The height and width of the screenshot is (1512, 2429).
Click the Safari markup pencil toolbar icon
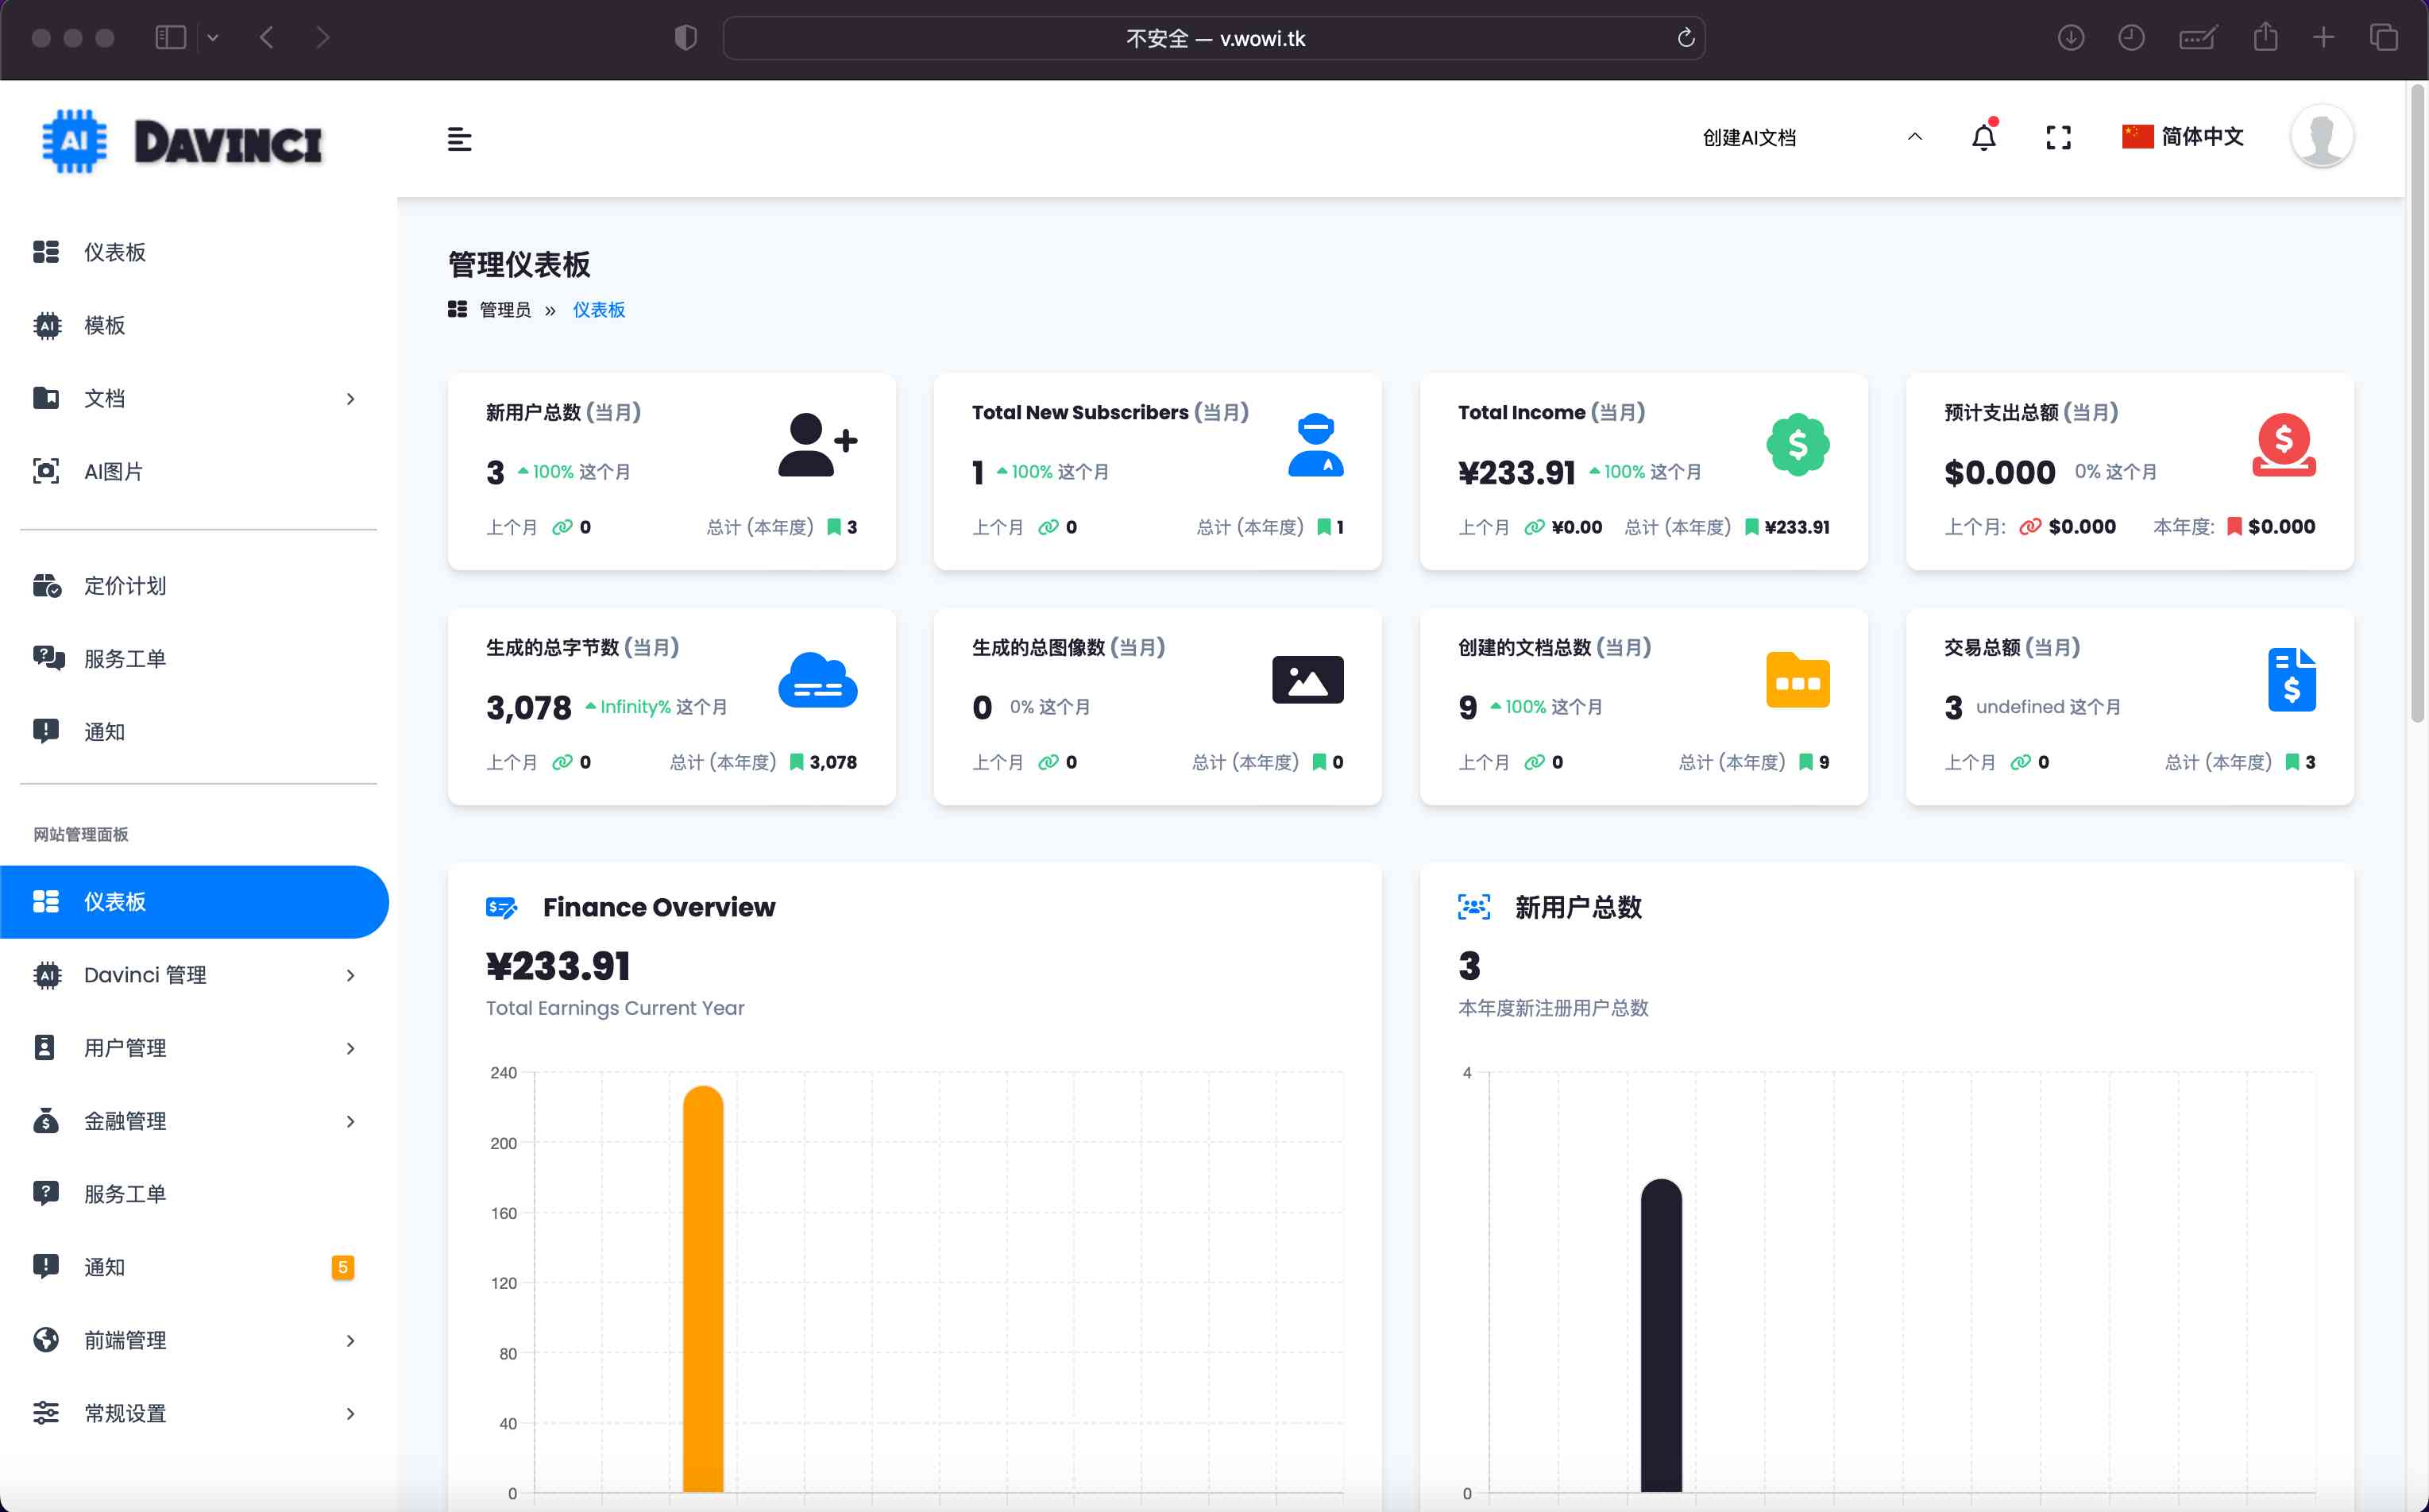[2197, 38]
